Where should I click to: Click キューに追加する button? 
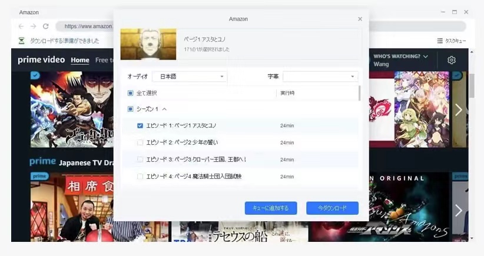pyautogui.click(x=271, y=208)
